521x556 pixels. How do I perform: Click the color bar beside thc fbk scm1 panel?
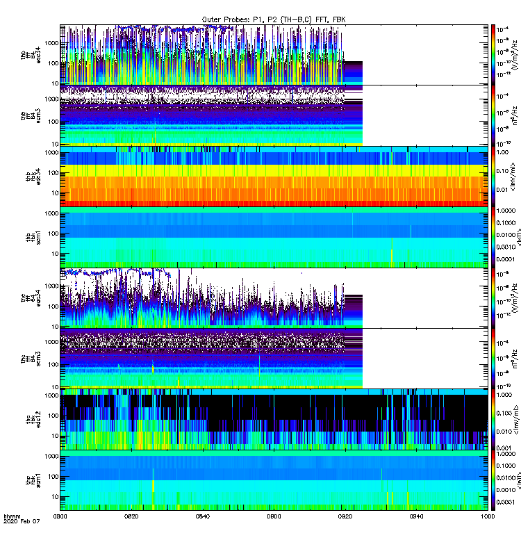pyautogui.click(x=493, y=480)
